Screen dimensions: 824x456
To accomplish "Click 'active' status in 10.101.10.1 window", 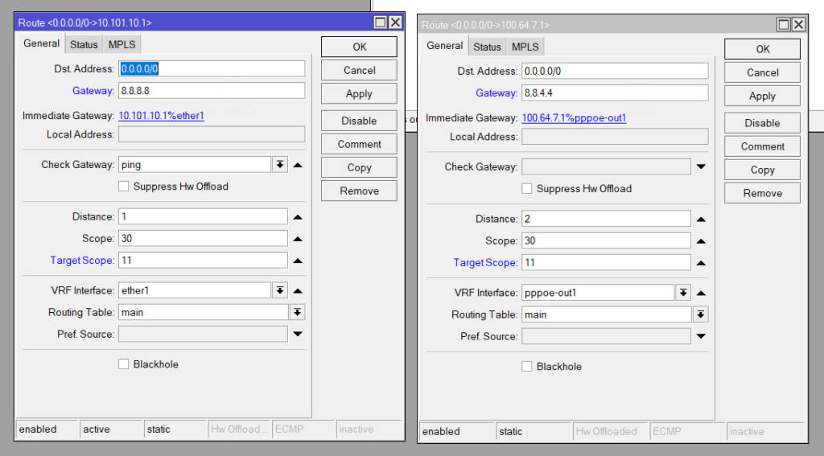I will [x=111, y=429].
